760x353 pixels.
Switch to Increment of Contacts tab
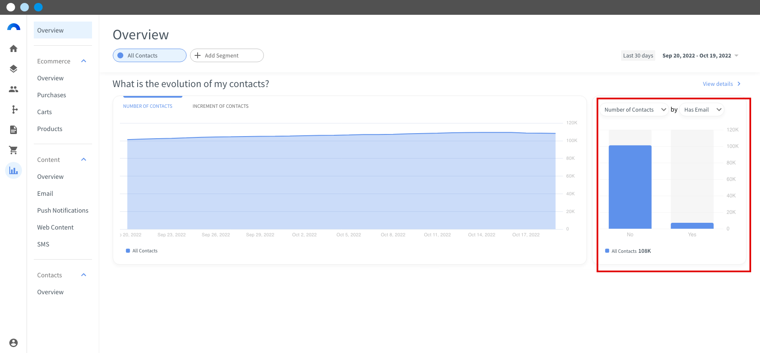point(220,106)
